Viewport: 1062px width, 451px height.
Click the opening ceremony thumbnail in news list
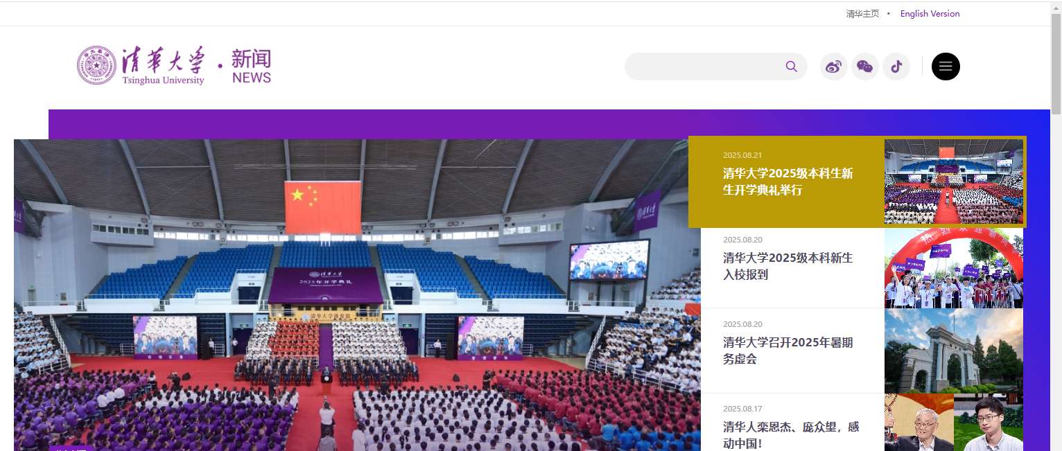[953, 182]
